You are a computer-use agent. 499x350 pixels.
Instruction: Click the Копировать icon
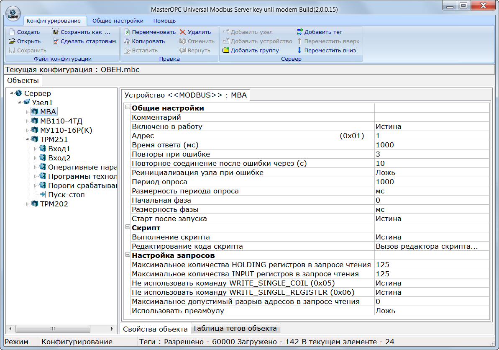coord(127,41)
